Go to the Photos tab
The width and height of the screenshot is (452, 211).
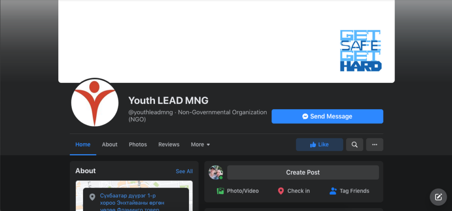pyautogui.click(x=138, y=144)
